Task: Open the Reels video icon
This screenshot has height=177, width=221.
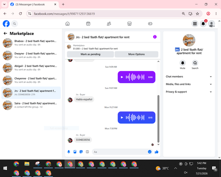Action: (88, 23)
